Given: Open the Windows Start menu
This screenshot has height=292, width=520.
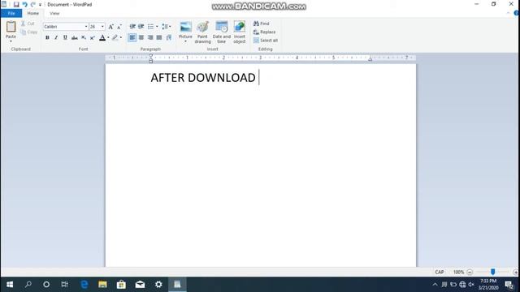Looking at the screenshot, I should pyautogui.click(x=10, y=285).
